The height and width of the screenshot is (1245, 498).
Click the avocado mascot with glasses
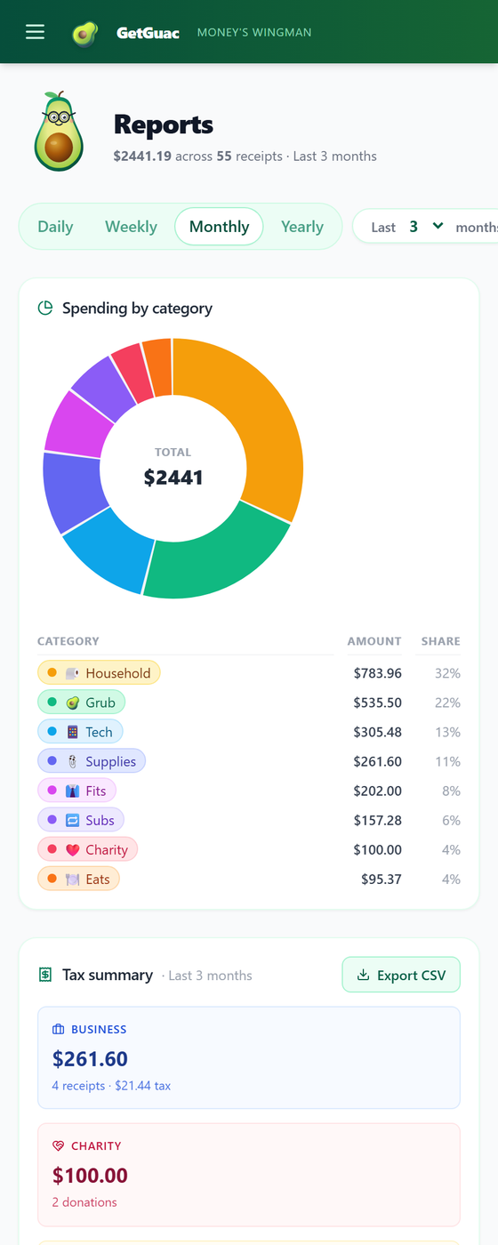coord(59,132)
